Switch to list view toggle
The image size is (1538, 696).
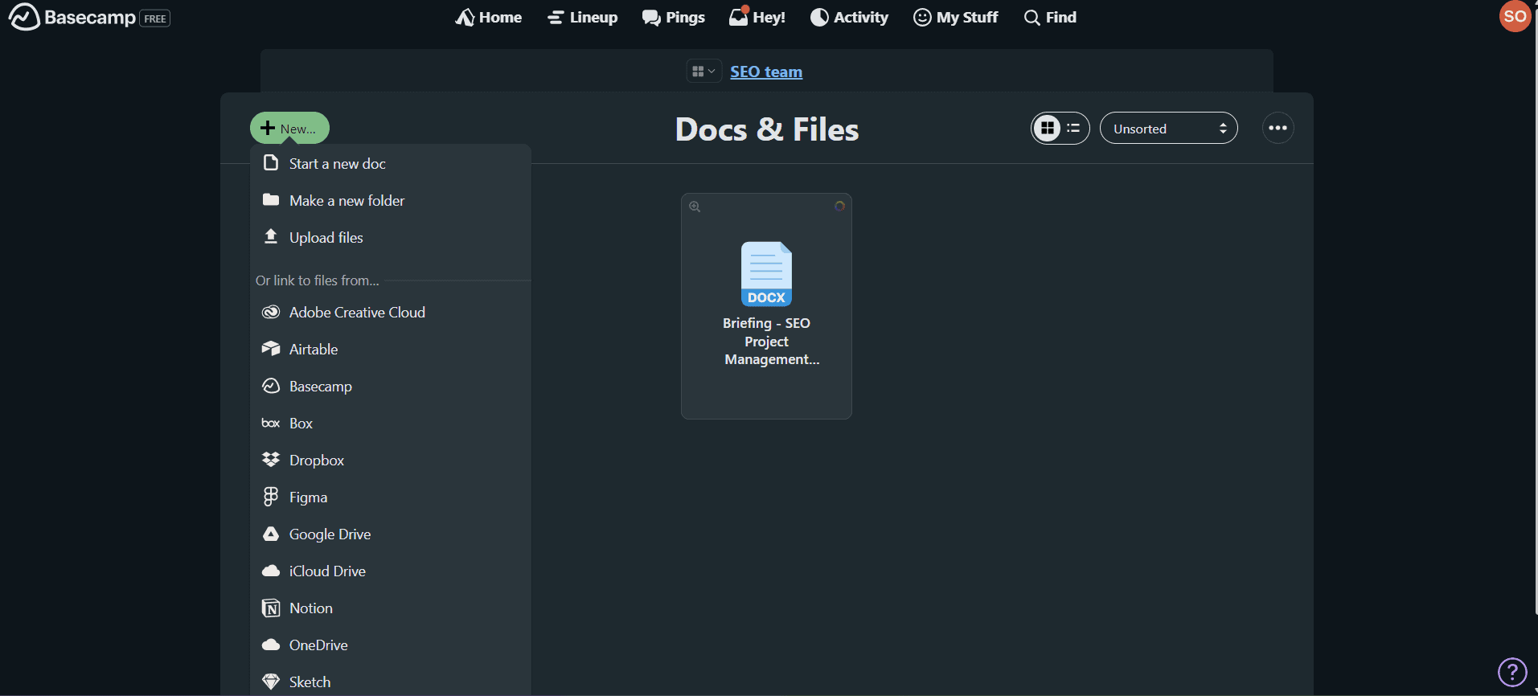click(1073, 129)
